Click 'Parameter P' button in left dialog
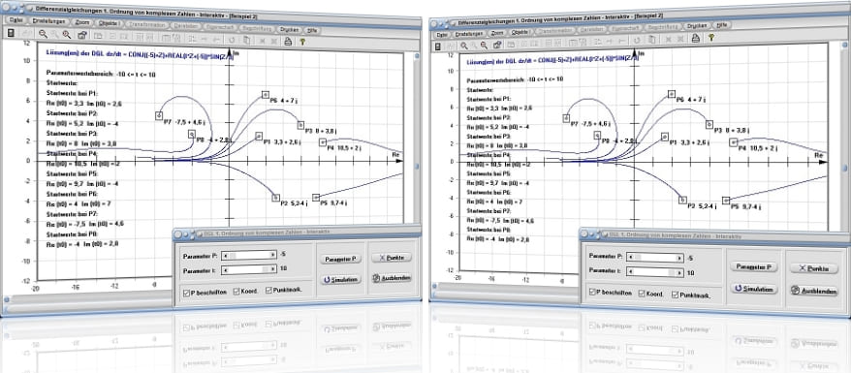Viewport: 851px width, 373px height. point(340,259)
